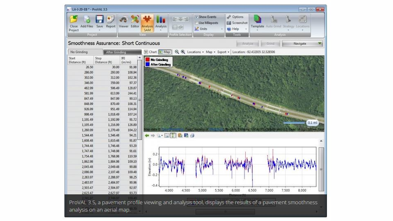Click the Add Files icon
This screenshot has height=221, width=393.
pos(87,19)
